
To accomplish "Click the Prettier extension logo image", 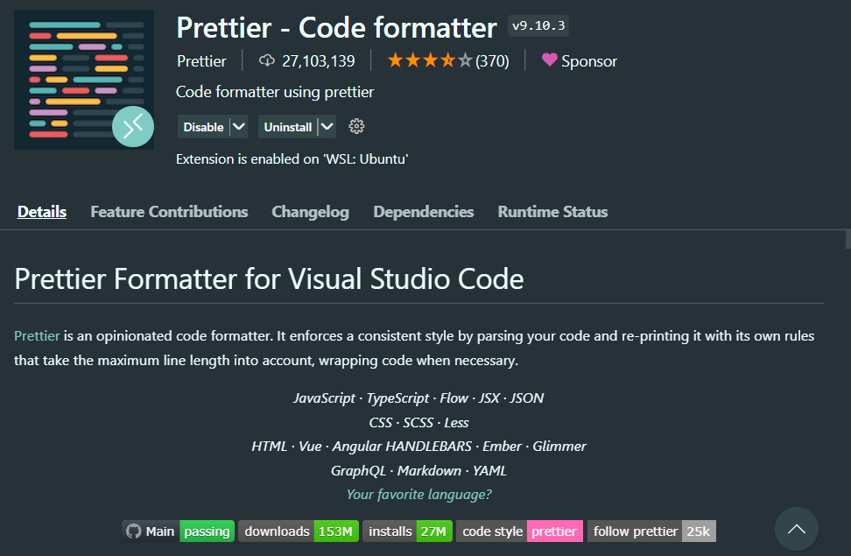I will pyautogui.click(x=83, y=80).
